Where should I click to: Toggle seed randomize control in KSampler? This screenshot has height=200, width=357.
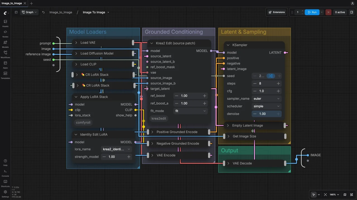pyautogui.click(x=271, y=76)
